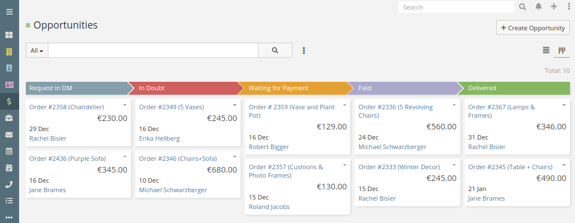Open Jane Brames on Order #2436 card

(x=47, y=190)
